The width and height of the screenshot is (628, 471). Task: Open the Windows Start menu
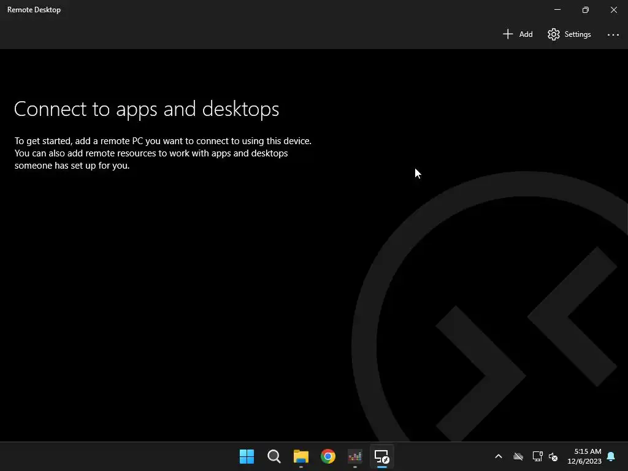tap(247, 456)
